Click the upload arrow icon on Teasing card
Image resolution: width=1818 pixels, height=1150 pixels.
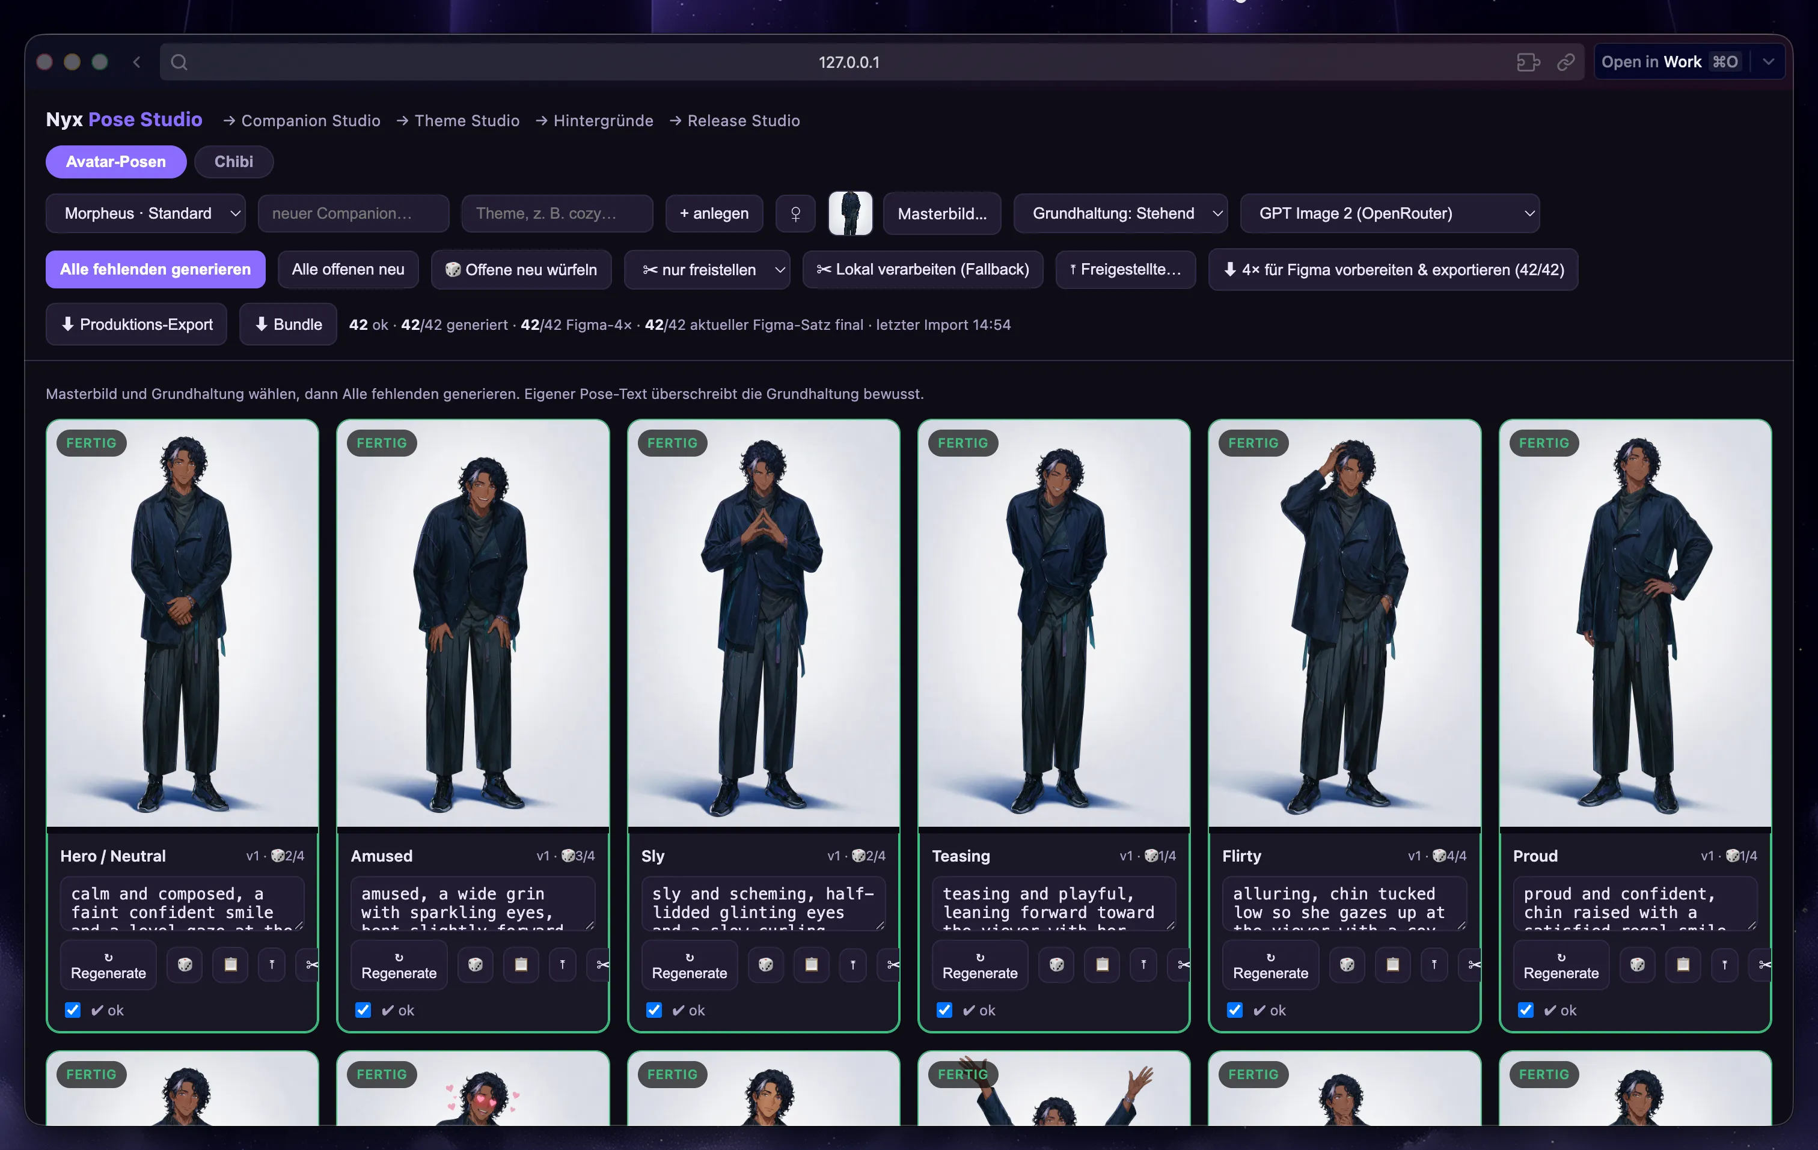point(1144,964)
